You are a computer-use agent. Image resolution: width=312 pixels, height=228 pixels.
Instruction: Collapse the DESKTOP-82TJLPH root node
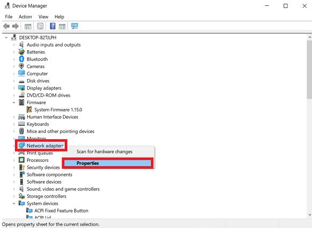6,37
